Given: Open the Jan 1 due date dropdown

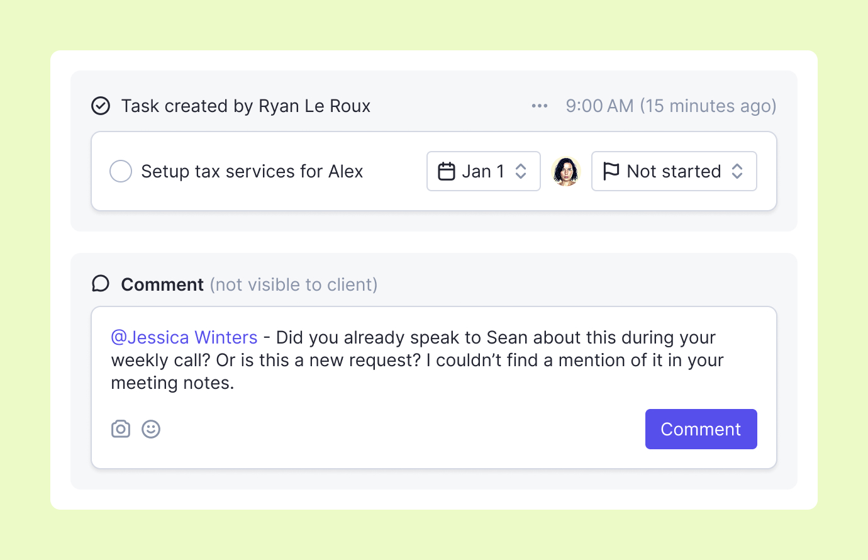Looking at the screenshot, I should pyautogui.click(x=482, y=171).
